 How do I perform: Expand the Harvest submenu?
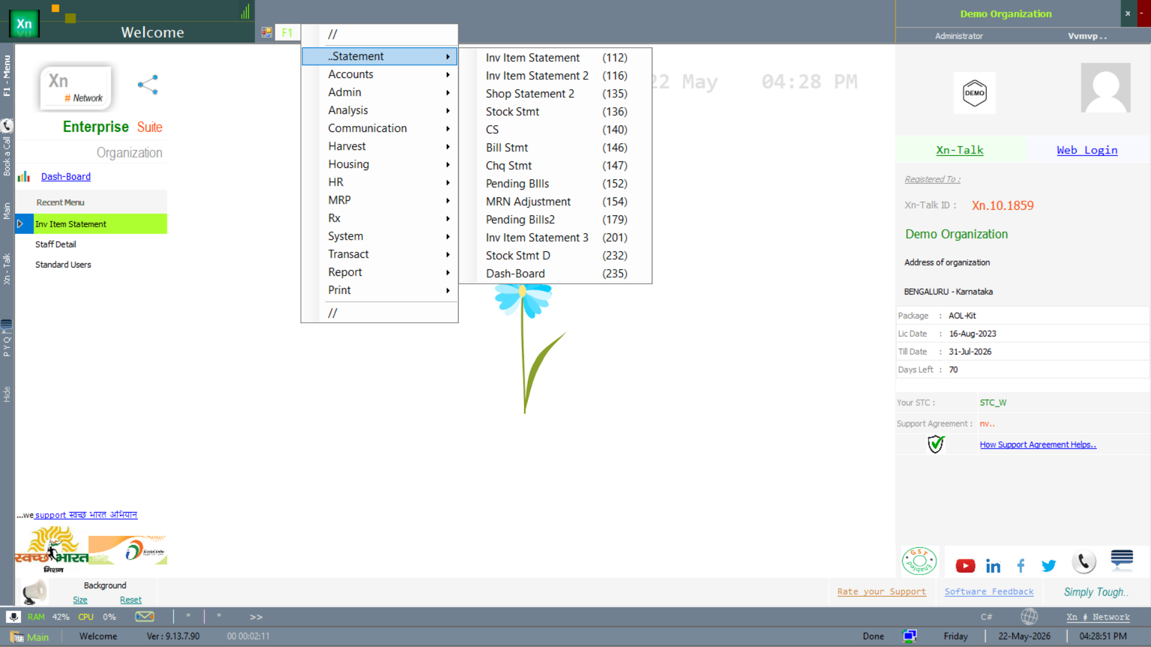[x=379, y=146]
